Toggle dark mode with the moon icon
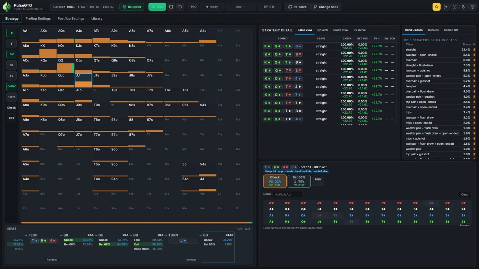 pos(464,7)
